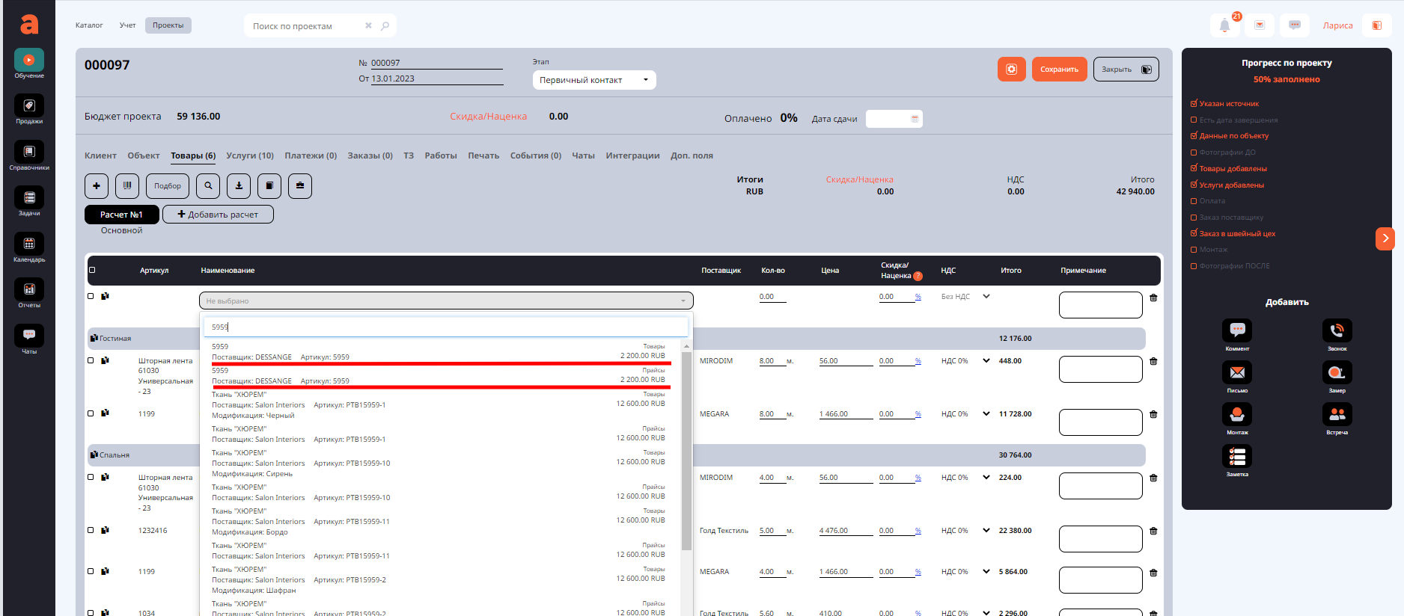Add a Звонок (call) event
Viewport: 1404px width, 616px height.
tap(1337, 331)
